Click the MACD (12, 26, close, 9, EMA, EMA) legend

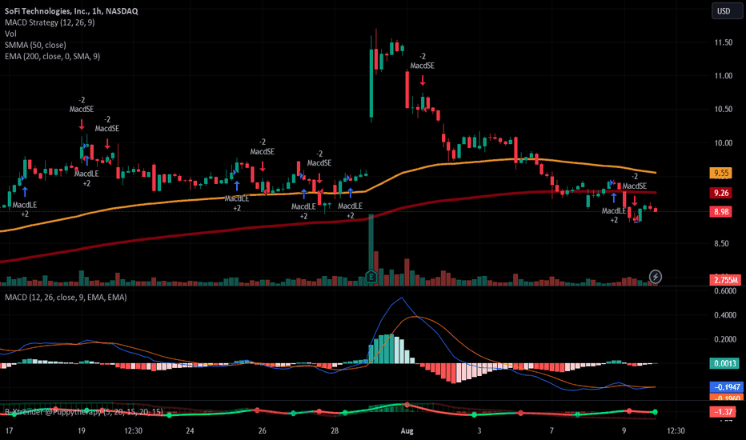(x=66, y=298)
